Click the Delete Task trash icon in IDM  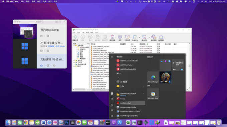(105, 37)
